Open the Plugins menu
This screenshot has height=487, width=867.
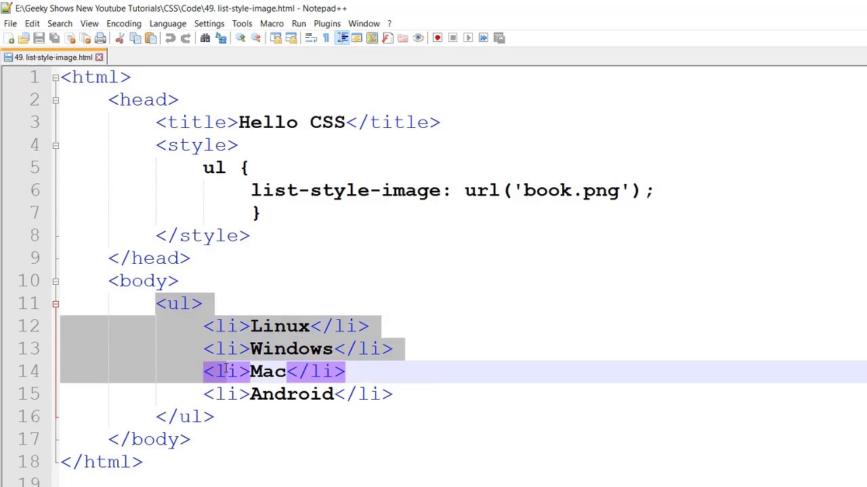327,24
